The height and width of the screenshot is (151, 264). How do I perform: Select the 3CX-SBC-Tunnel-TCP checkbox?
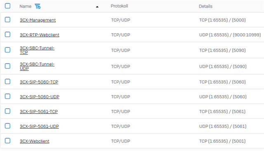7,50
